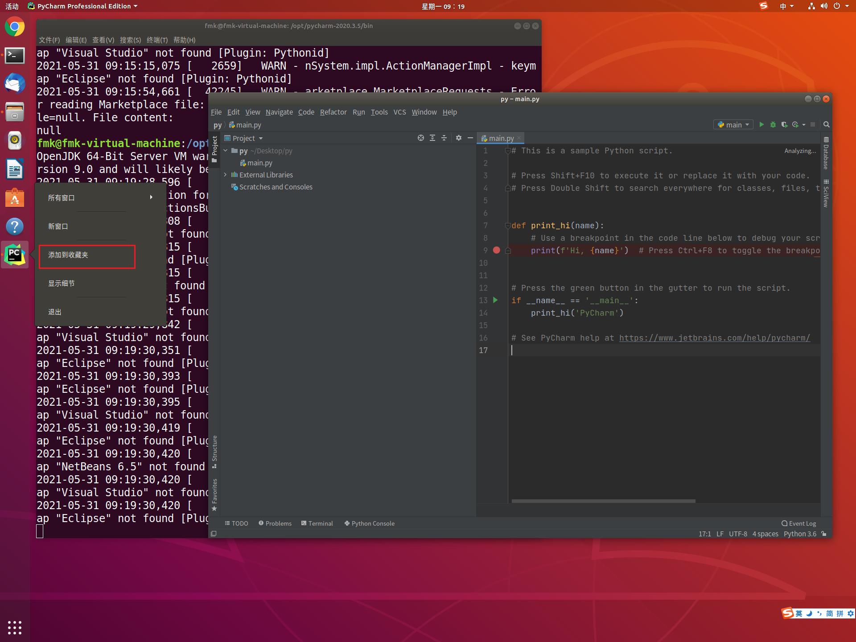Open dropdown arrow next to Profile icon
The height and width of the screenshot is (642, 856).
(804, 125)
